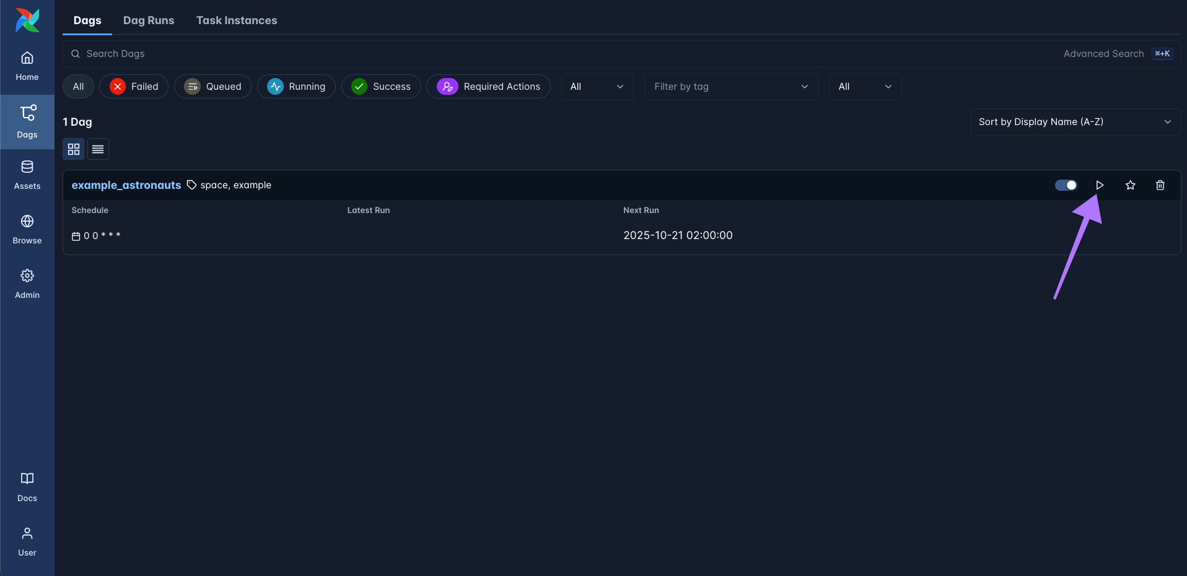Switch to the Dag Runs tab
The width and height of the screenshot is (1187, 576).
pyautogui.click(x=149, y=20)
